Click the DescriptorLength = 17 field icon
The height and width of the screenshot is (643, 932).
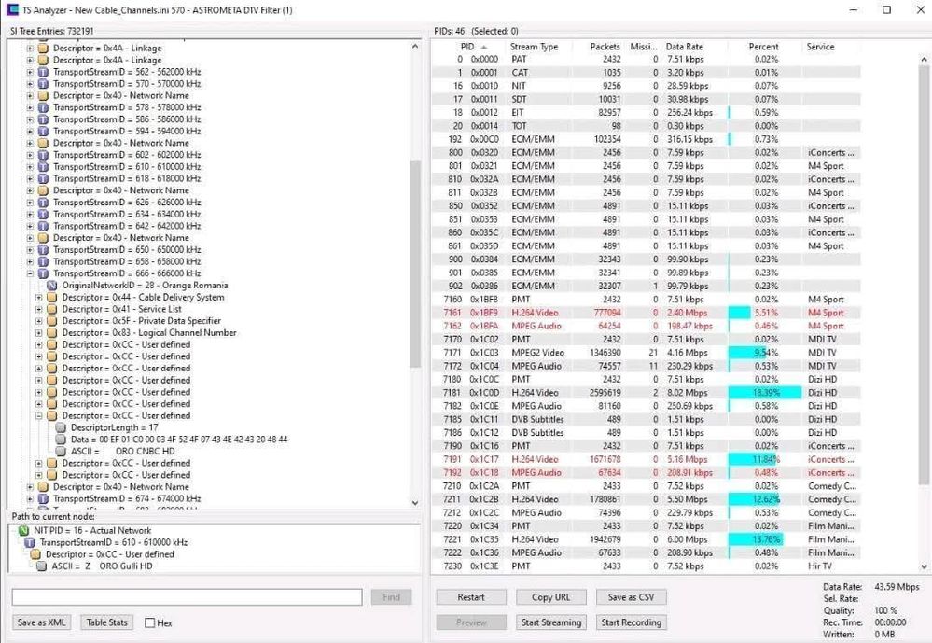61,427
